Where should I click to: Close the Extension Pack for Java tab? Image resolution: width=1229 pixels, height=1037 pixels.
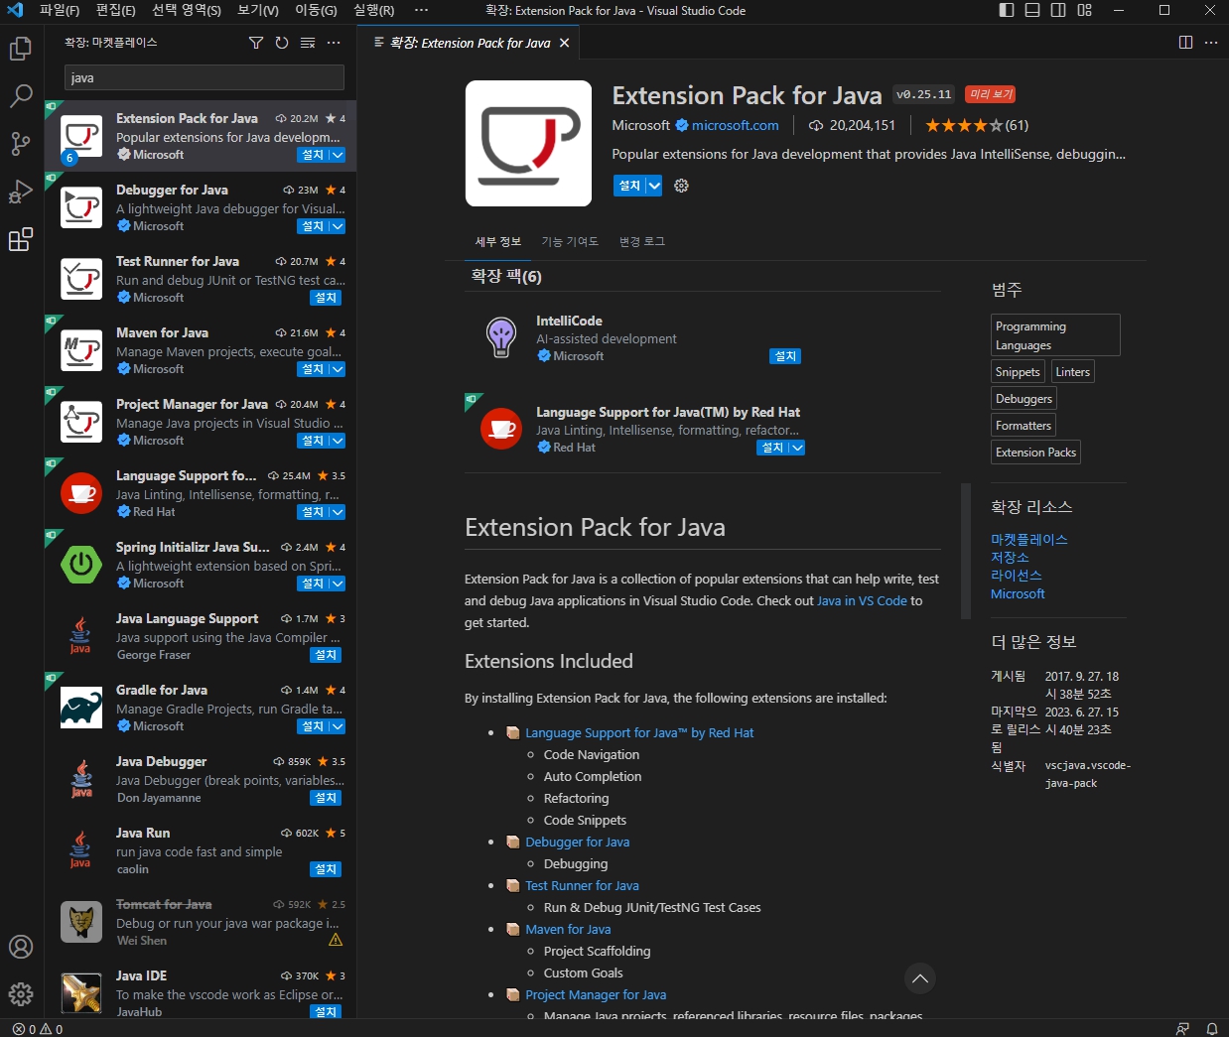pos(564,43)
